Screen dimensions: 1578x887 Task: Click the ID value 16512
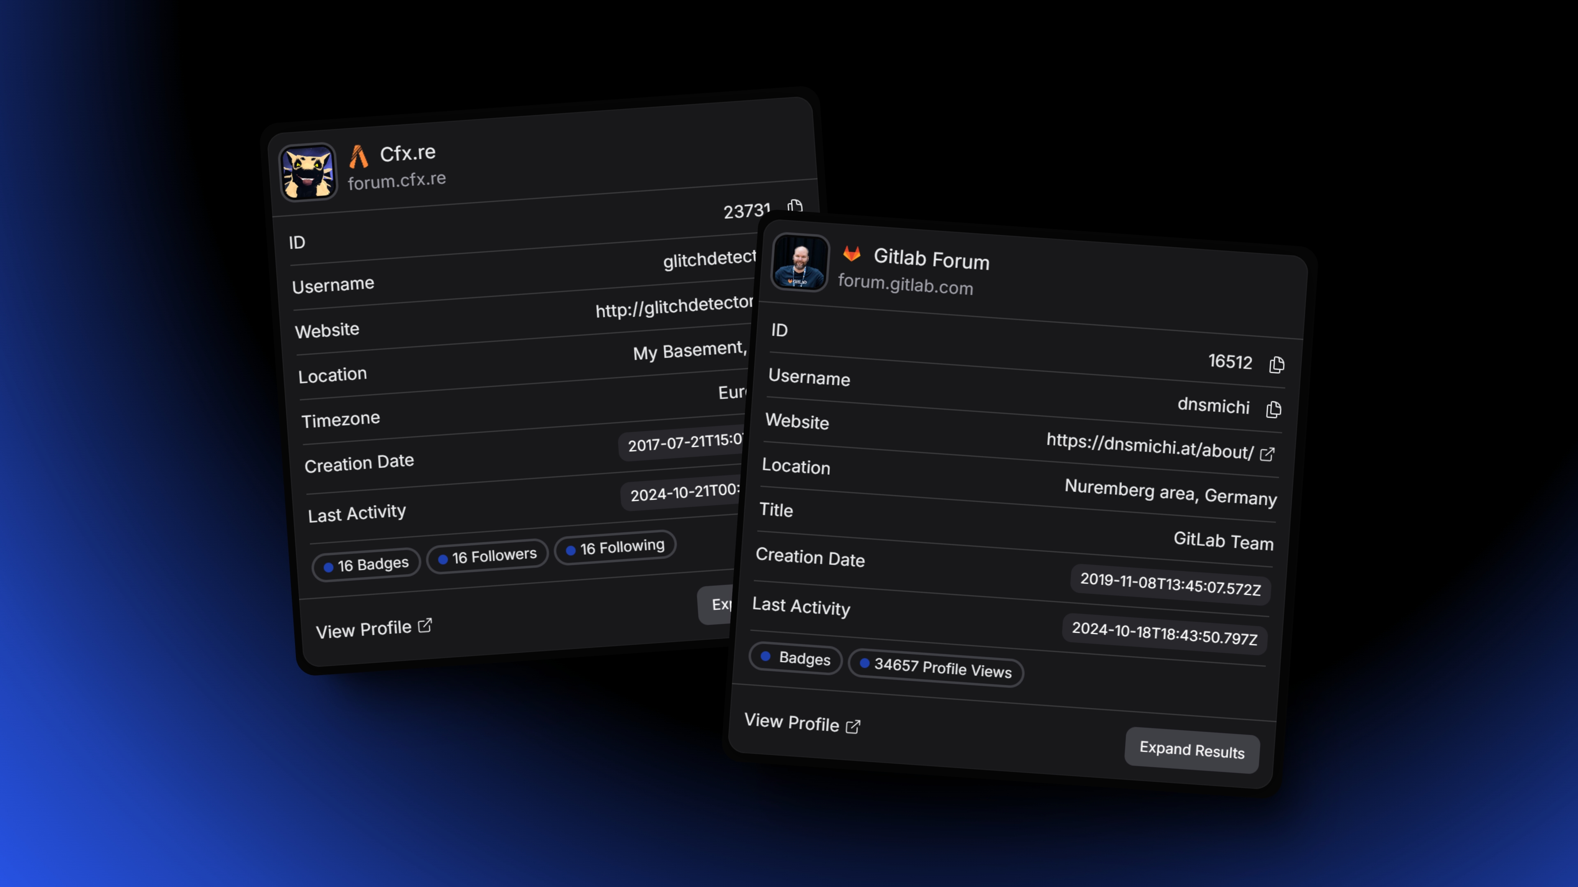coord(1230,361)
